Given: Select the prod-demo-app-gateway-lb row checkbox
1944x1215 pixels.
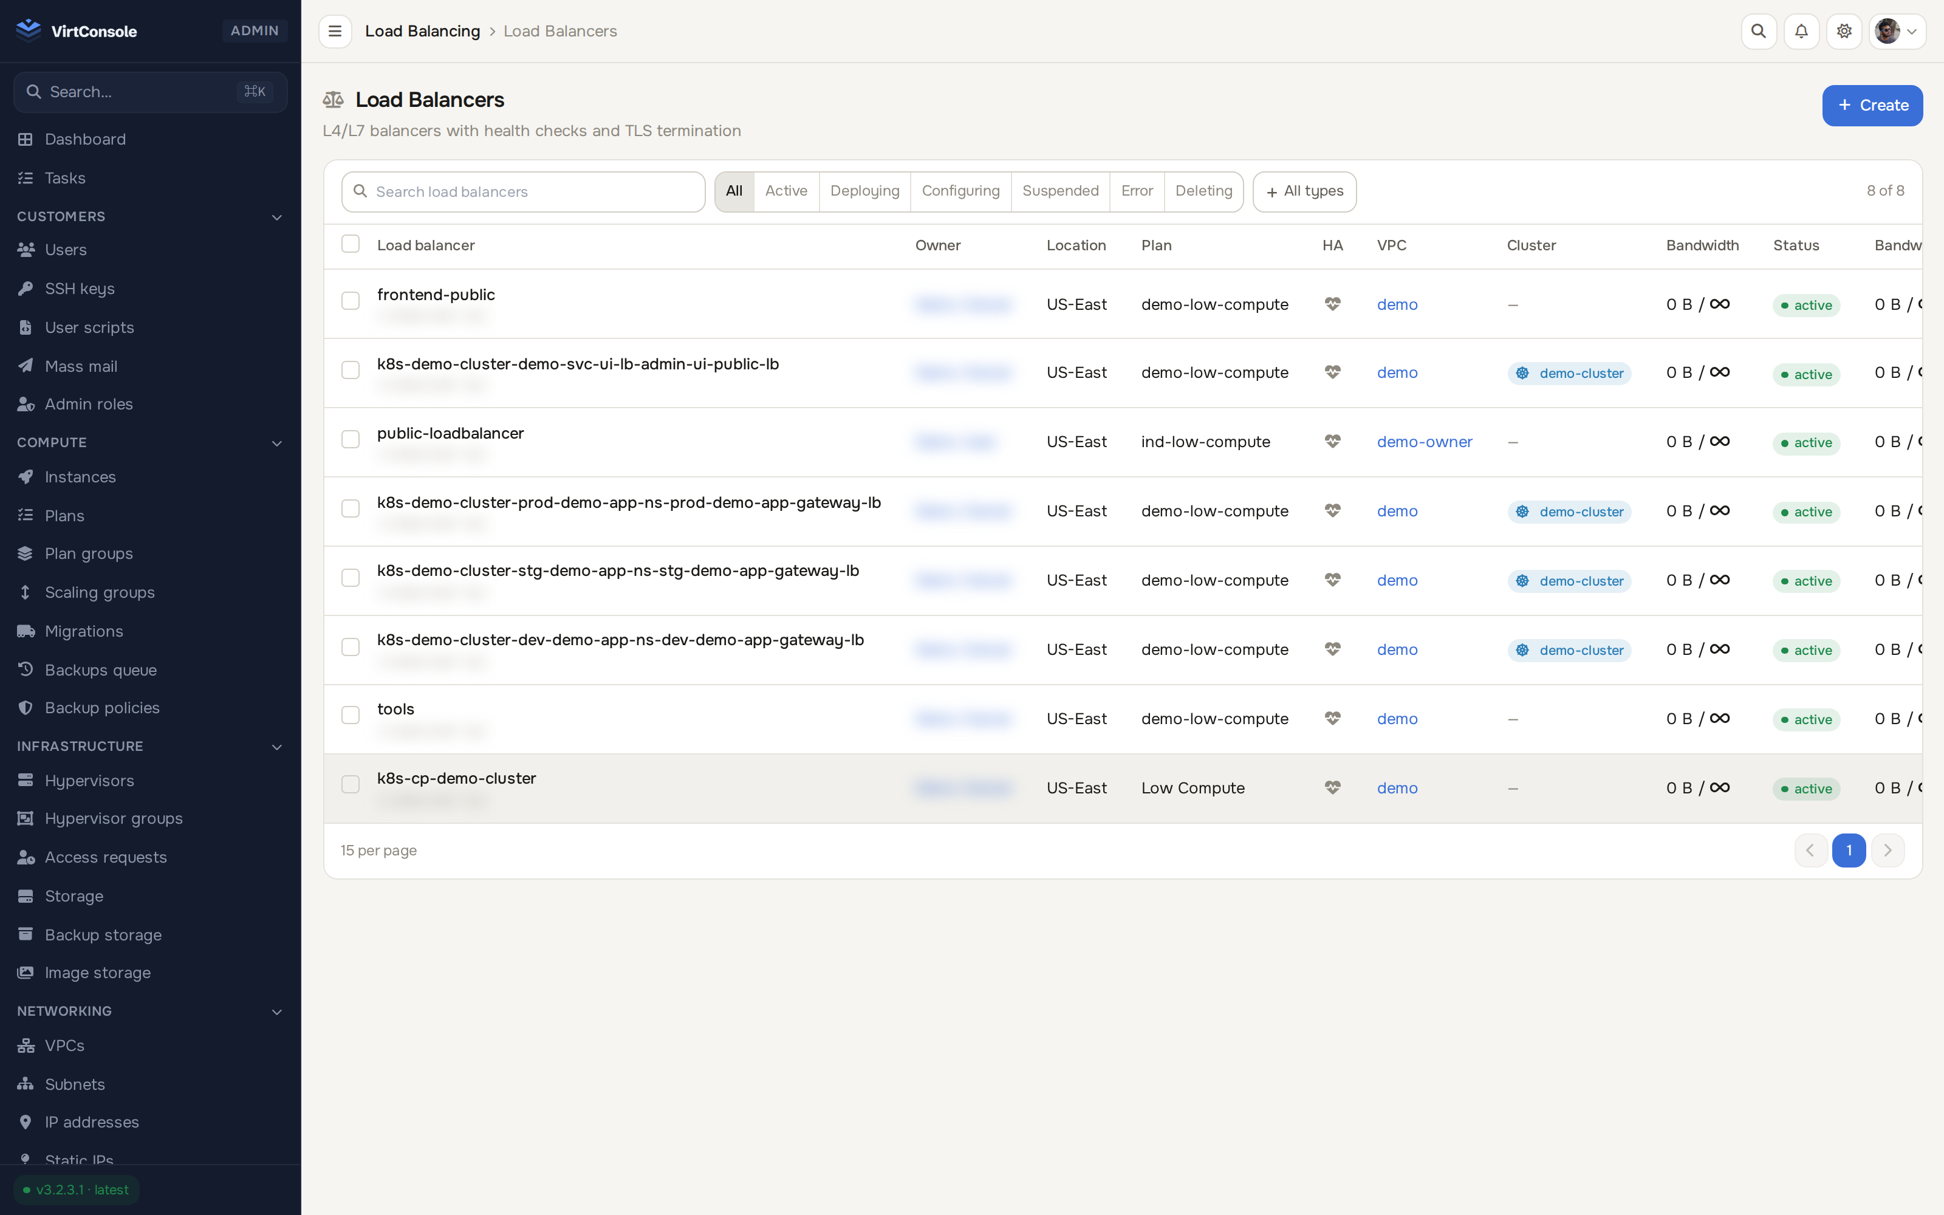Looking at the screenshot, I should point(351,508).
